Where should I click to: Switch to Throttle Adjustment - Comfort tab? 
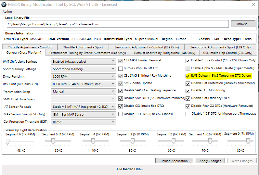point(30,47)
